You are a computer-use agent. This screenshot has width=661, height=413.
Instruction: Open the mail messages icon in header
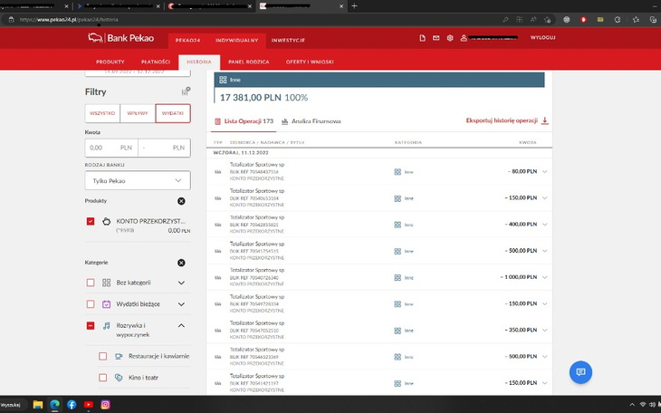[436, 38]
